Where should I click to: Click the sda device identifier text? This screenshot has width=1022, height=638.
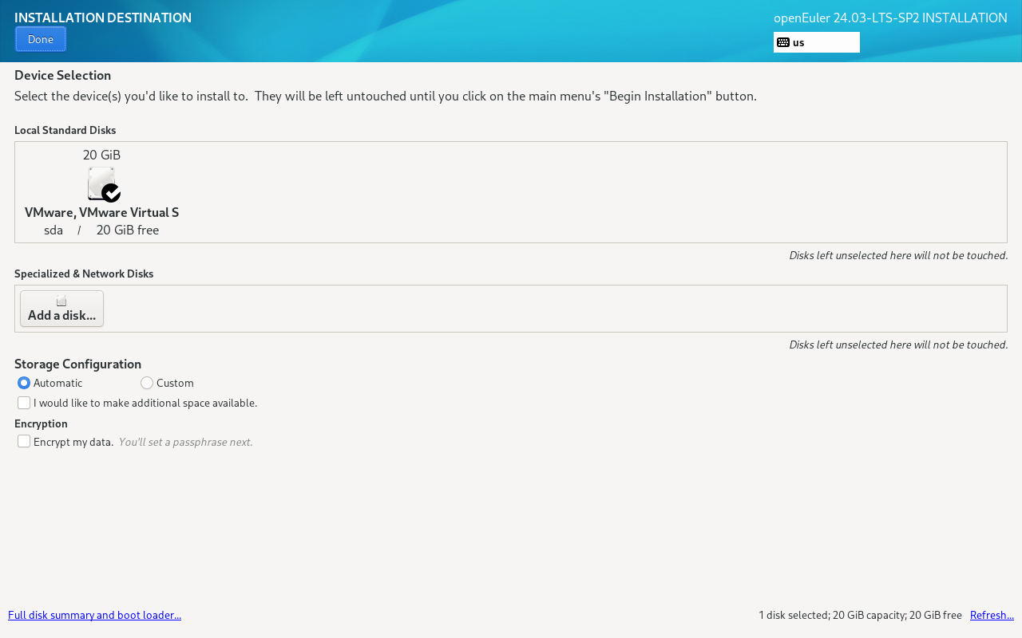[x=53, y=230]
